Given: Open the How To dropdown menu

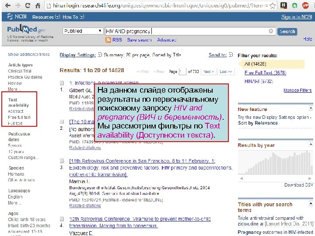Looking at the screenshot, I should [x=73, y=17].
